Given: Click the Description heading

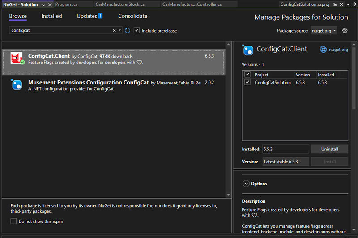Looking at the screenshot, I should [253, 201].
